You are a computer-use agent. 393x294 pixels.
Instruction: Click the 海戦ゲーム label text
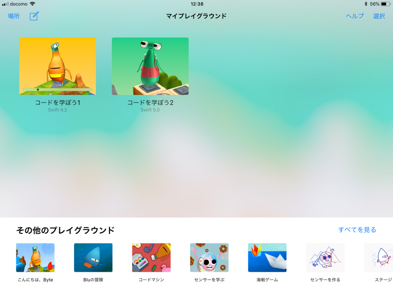pyautogui.click(x=267, y=280)
